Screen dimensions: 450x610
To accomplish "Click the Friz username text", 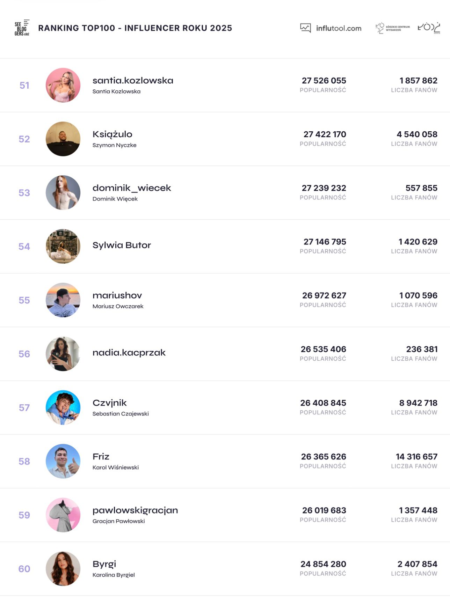I will click(101, 457).
